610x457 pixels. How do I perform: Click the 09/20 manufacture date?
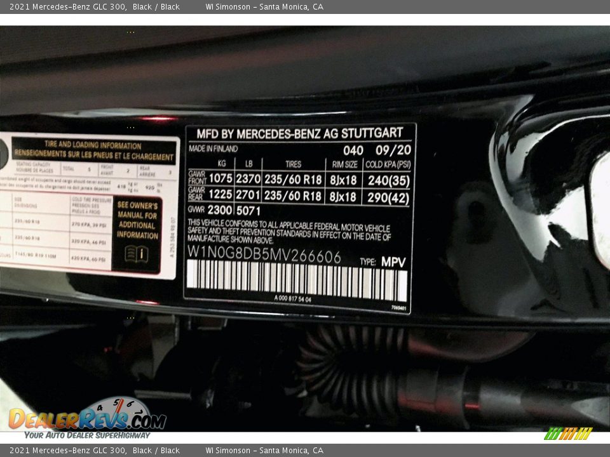[x=393, y=150]
